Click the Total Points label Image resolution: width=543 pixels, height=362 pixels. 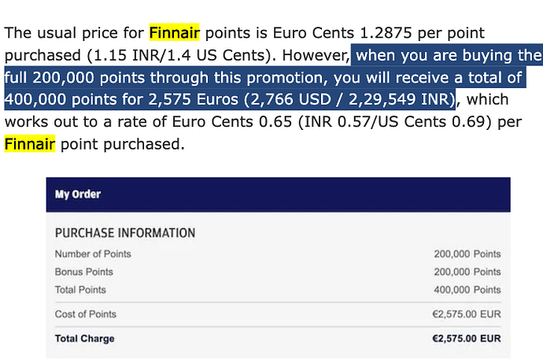(x=80, y=290)
